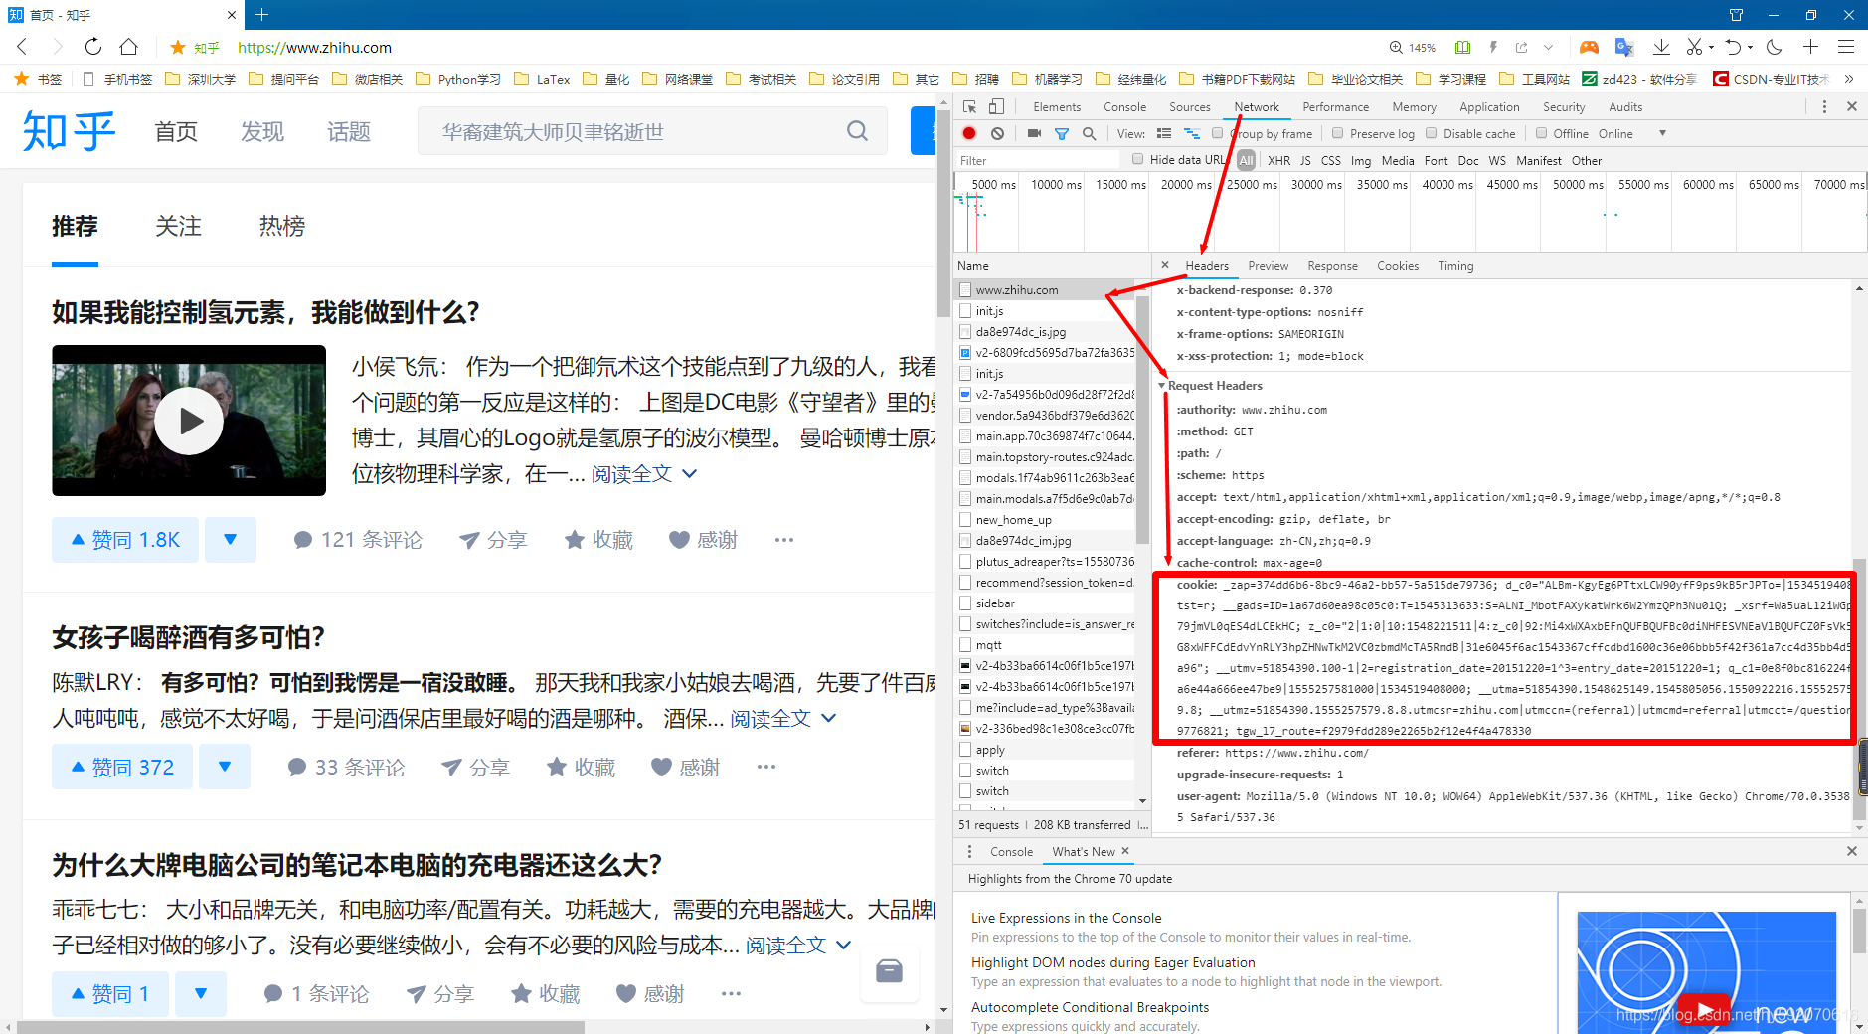Switch to large request rows view icon
Viewport: 1868px width, 1034px height.
click(1164, 133)
